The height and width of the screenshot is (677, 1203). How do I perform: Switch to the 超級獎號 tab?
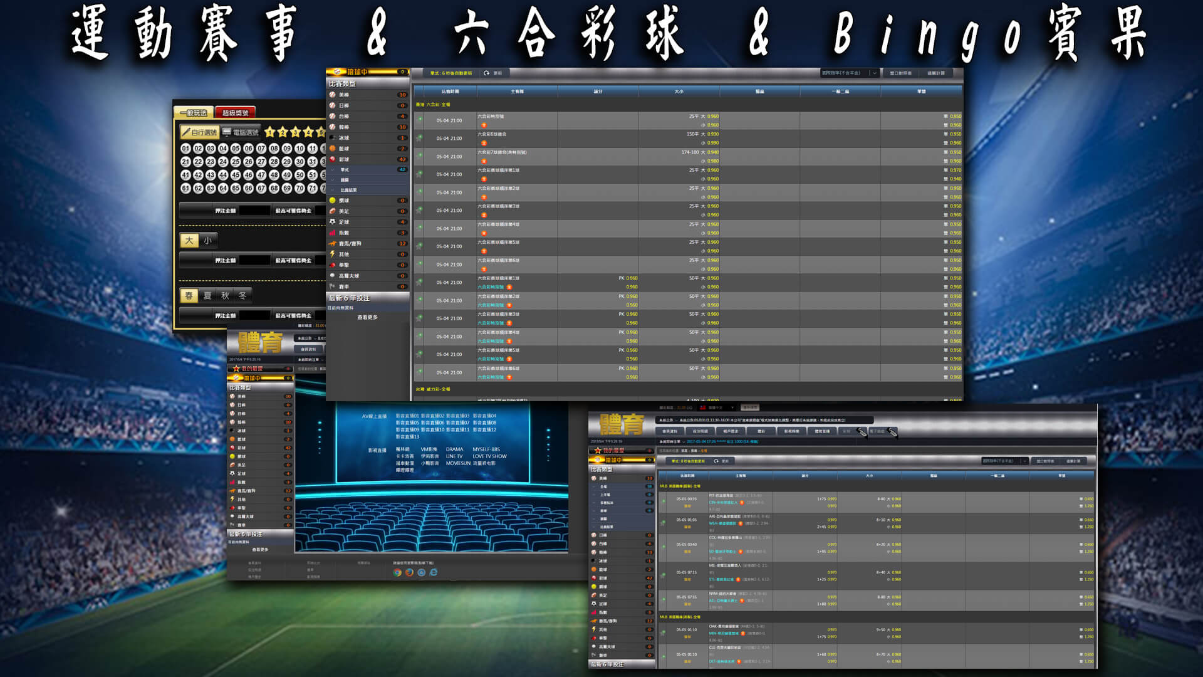[235, 113]
